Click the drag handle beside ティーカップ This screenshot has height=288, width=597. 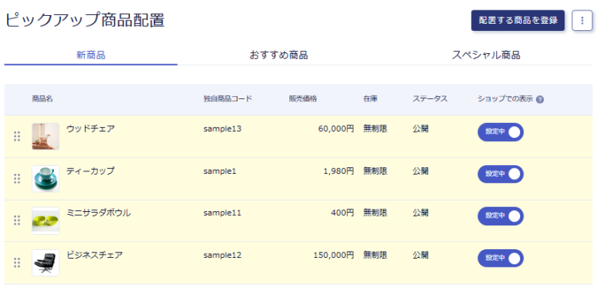point(17,179)
